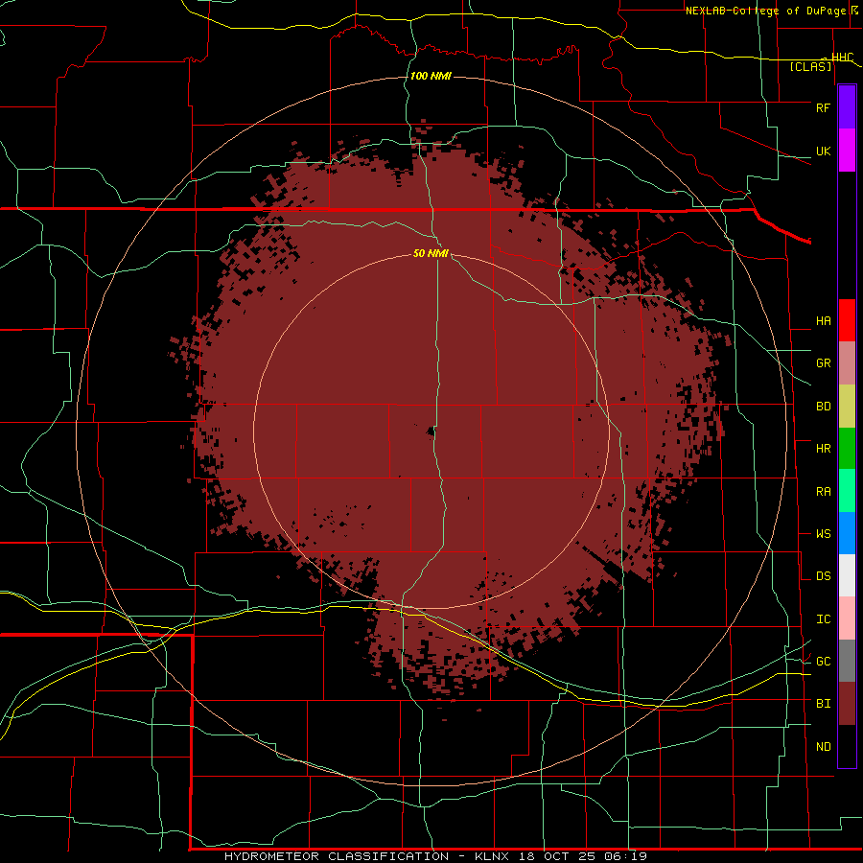Click the BI legend label
Screen dimensions: 863x863
(823, 704)
